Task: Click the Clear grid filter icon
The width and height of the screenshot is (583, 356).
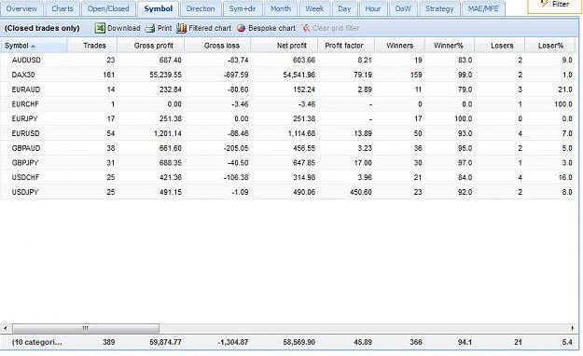Action: [x=306, y=28]
